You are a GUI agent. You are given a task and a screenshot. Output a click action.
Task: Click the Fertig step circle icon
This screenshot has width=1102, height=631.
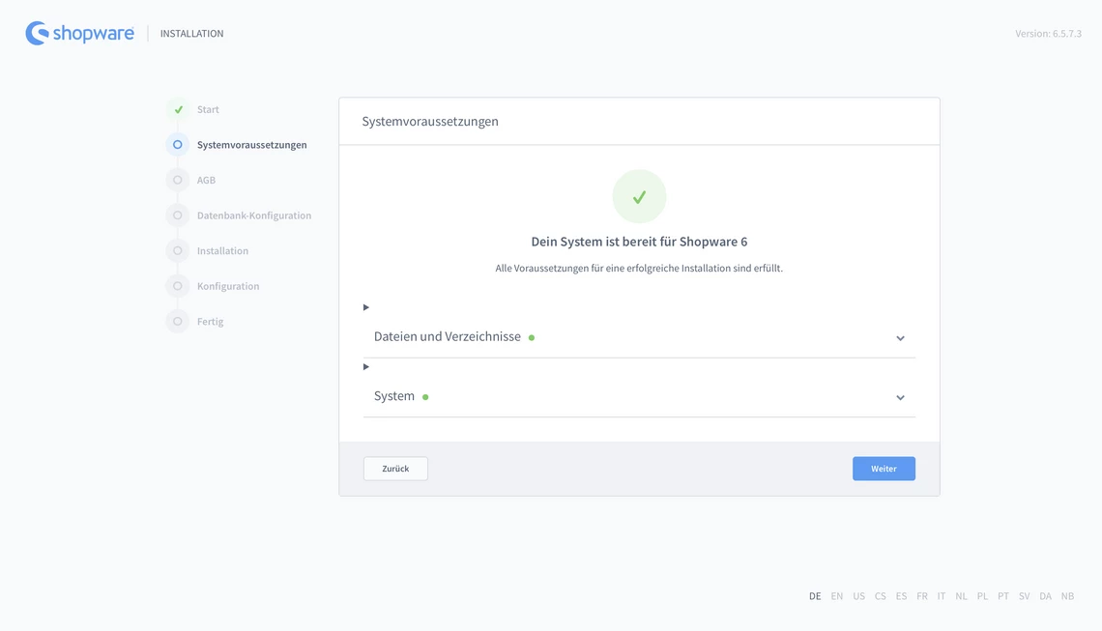tap(178, 321)
